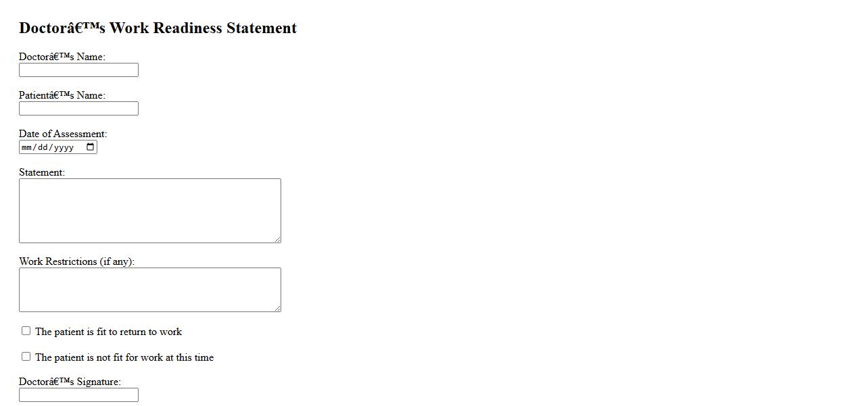864x406 pixels.
Task: Click the Doctor's Name text field
Action: (78, 70)
